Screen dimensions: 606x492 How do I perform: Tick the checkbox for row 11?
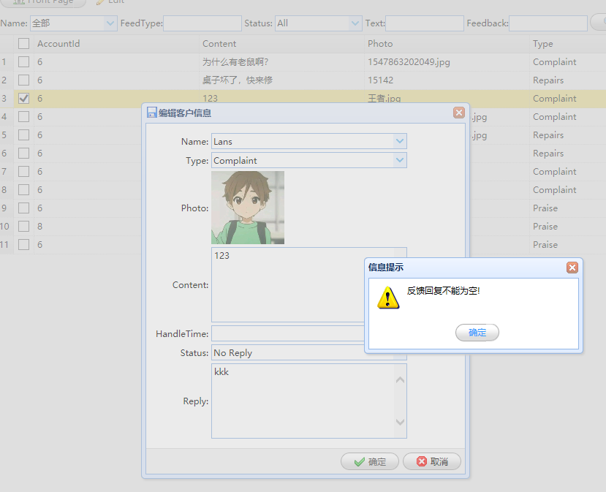(x=23, y=245)
